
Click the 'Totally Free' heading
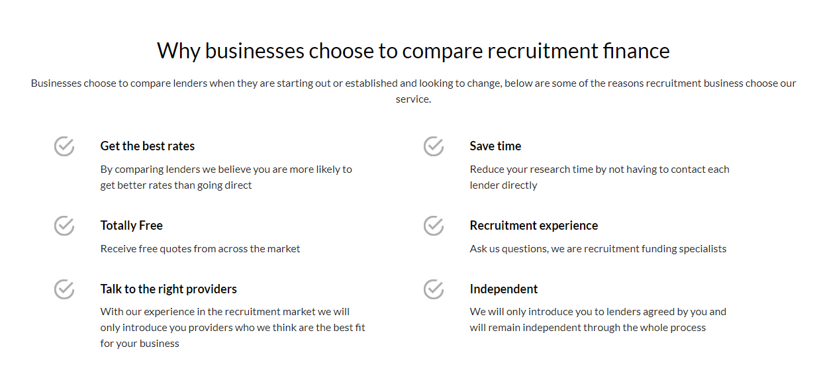132,226
